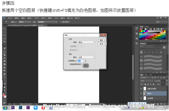
Task: Switch to the Channels tab
Action: pyautogui.click(x=146, y=75)
